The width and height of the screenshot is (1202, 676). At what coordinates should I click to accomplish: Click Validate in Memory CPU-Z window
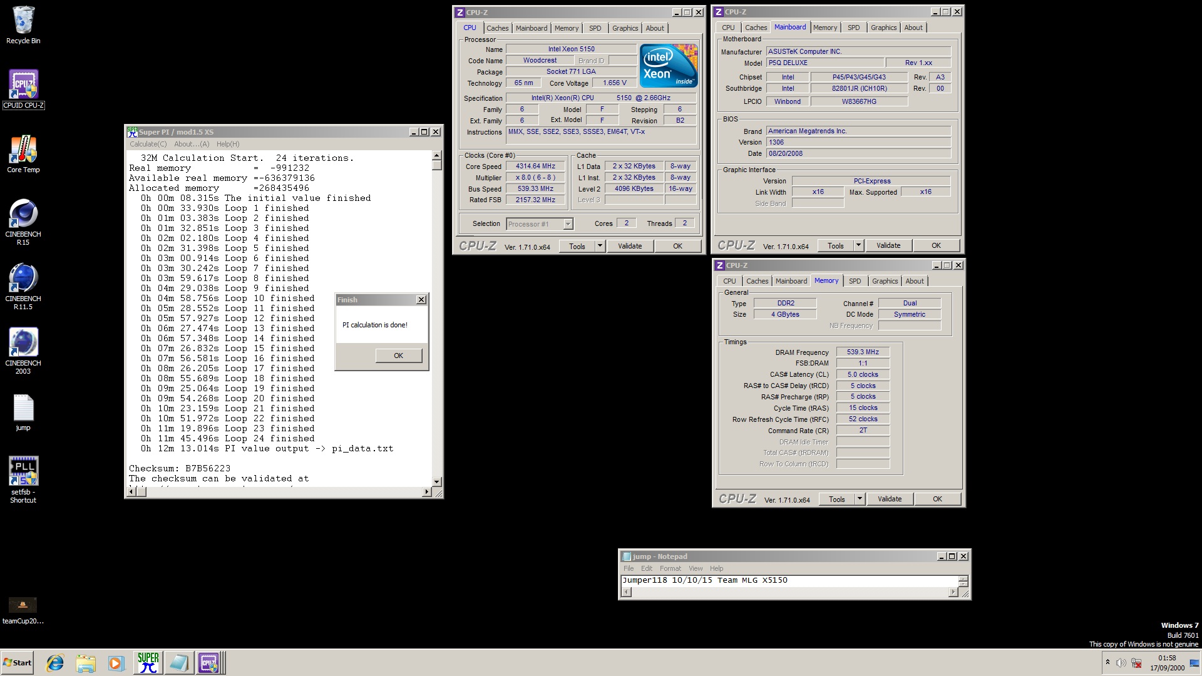click(x=890, y=499)
